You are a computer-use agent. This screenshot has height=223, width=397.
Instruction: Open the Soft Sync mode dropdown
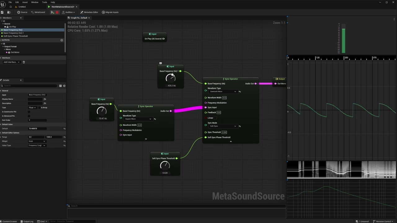[223, 126]
